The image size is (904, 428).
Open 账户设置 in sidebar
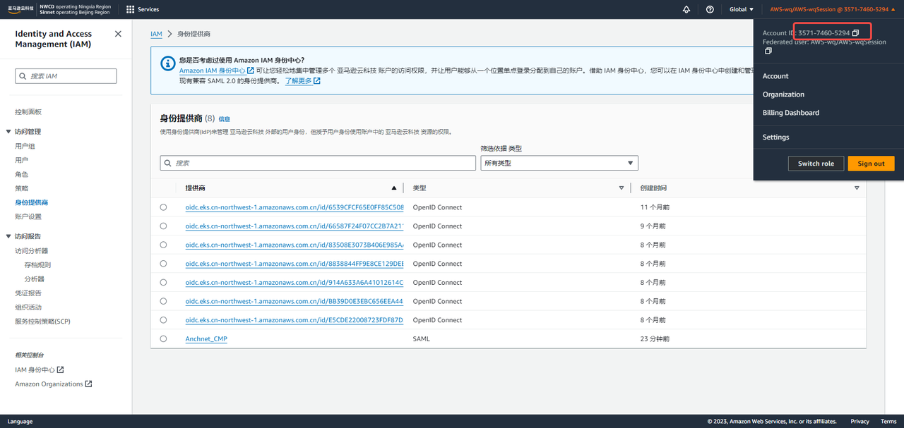click(28, 216)
